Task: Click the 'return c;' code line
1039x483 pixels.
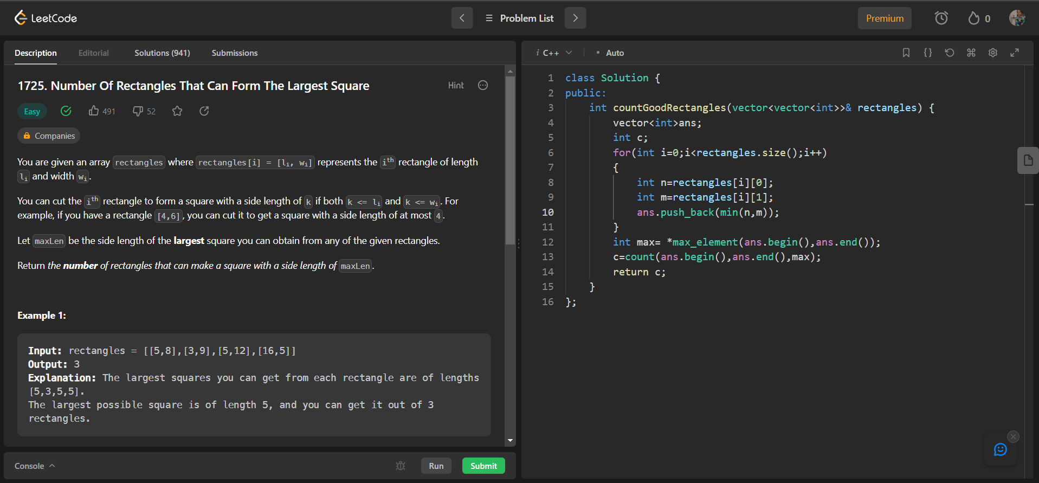Action: [x=639, y=272]
